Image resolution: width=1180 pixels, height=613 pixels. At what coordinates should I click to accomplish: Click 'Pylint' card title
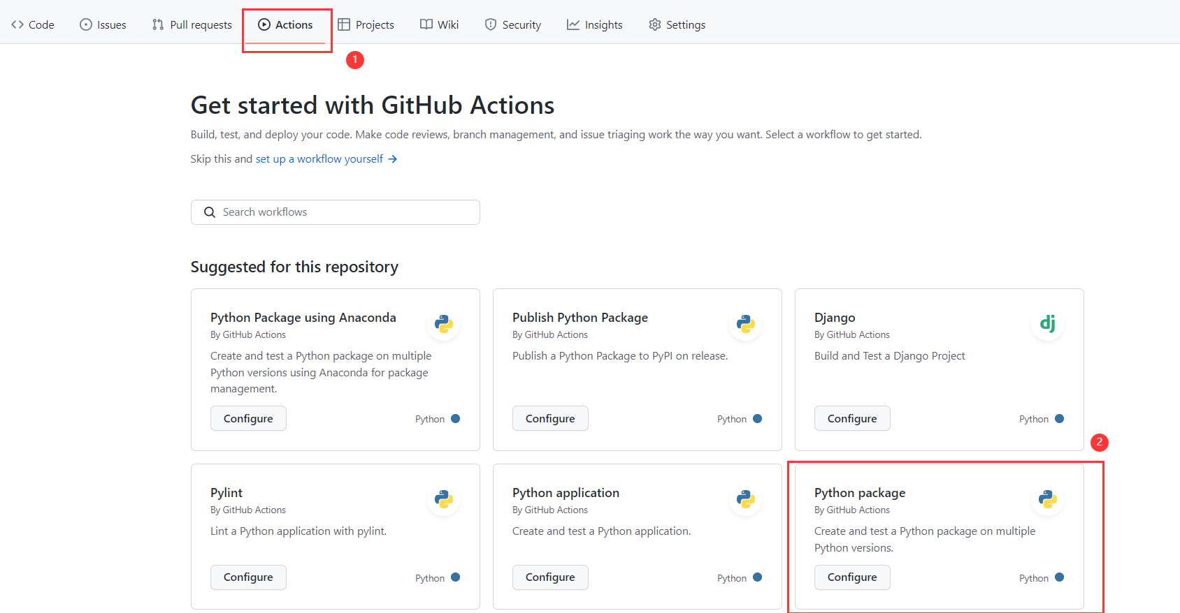[x=226, y=493]
